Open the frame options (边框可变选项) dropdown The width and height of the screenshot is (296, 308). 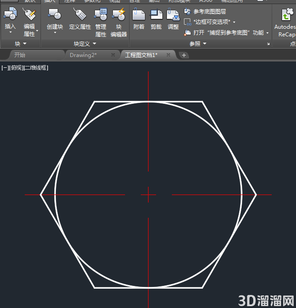[234, 22]
